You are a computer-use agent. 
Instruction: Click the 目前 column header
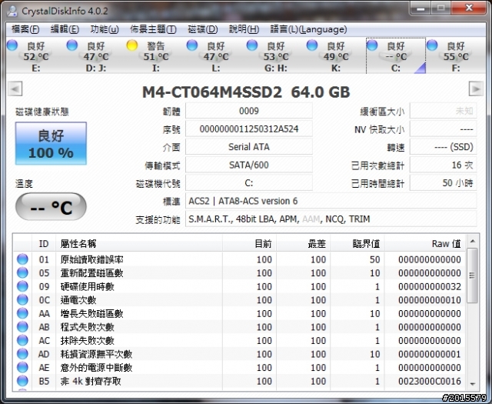[x=249, y=243]
